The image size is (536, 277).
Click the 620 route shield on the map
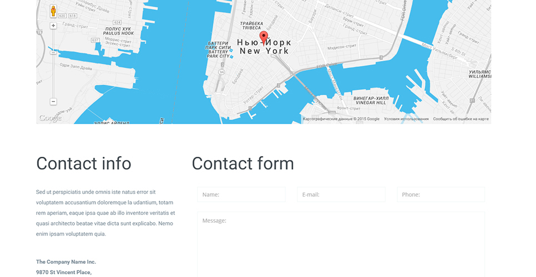pyautogui.click(x=62, y=16)
